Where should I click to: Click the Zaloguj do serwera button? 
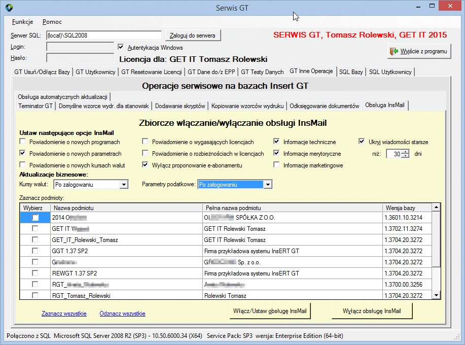pos(193,36)
